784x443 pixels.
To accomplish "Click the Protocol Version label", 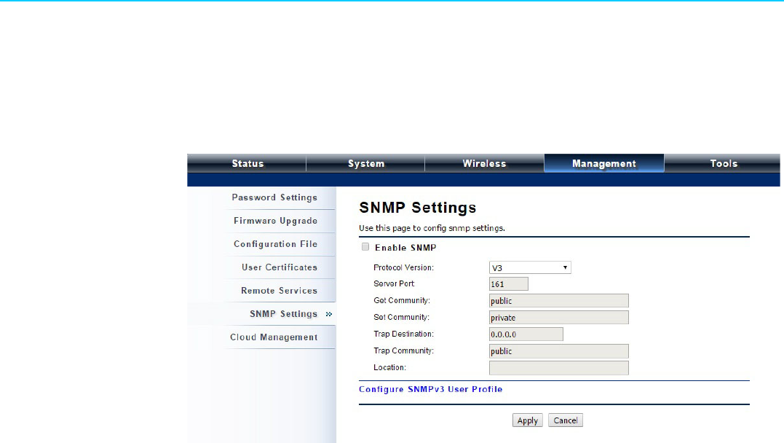I will pyautogui.click(x=403, y=267).
